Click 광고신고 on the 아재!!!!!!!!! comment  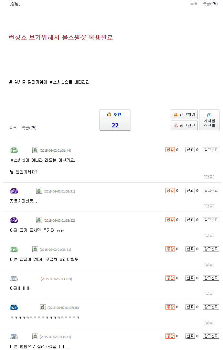[x=211, y=278]
